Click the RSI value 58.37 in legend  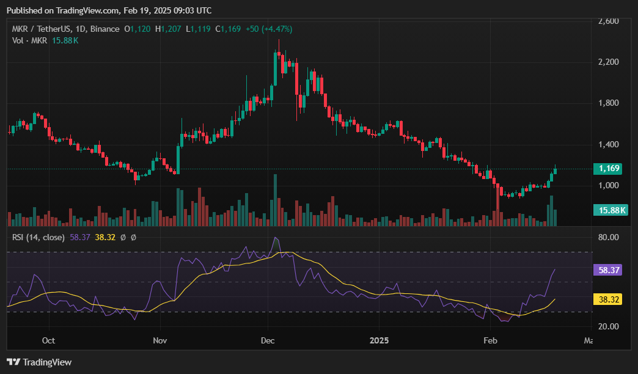pos(79,237)
